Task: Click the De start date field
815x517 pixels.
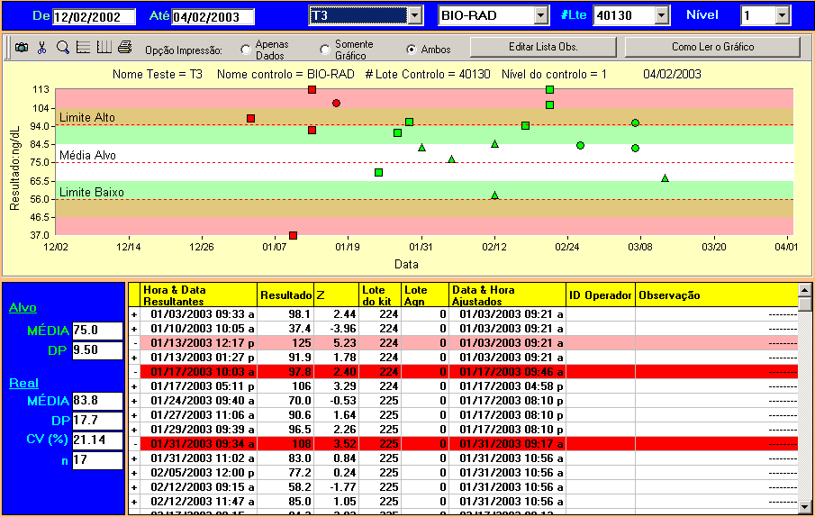Action: (x=94, y=16)
